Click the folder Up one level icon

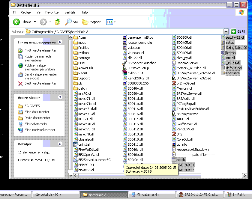[58, 22]
